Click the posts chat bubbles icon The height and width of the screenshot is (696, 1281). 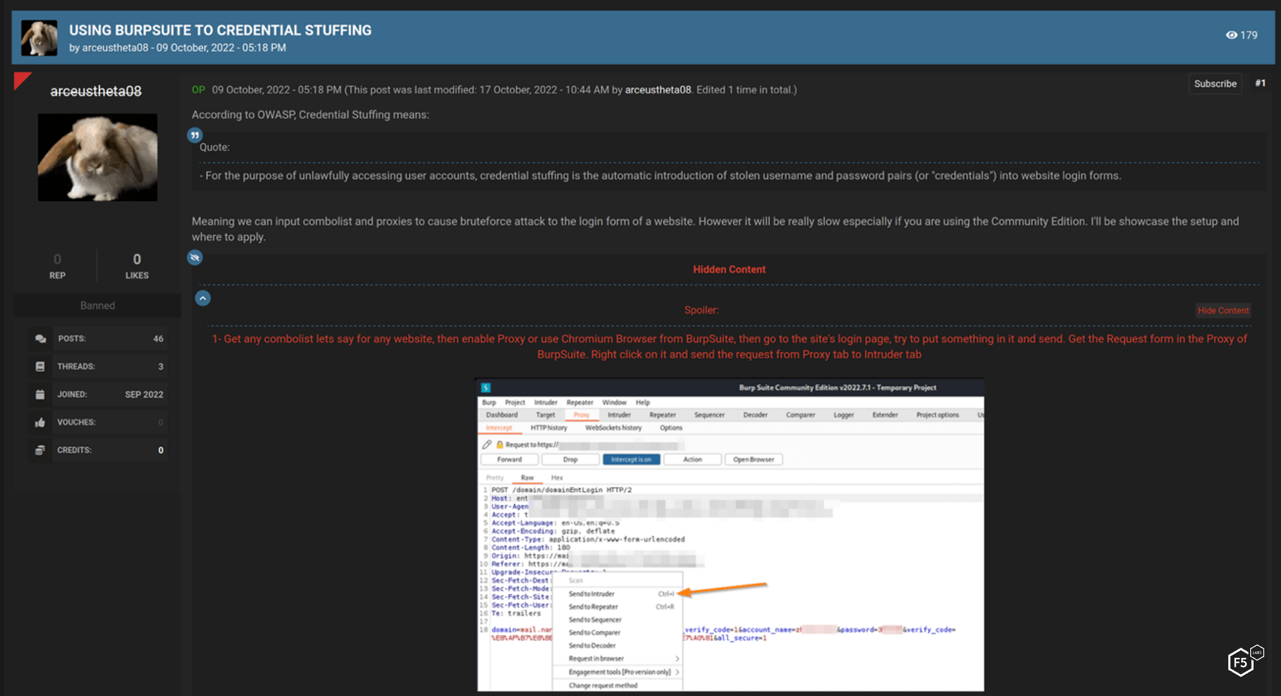40,339
